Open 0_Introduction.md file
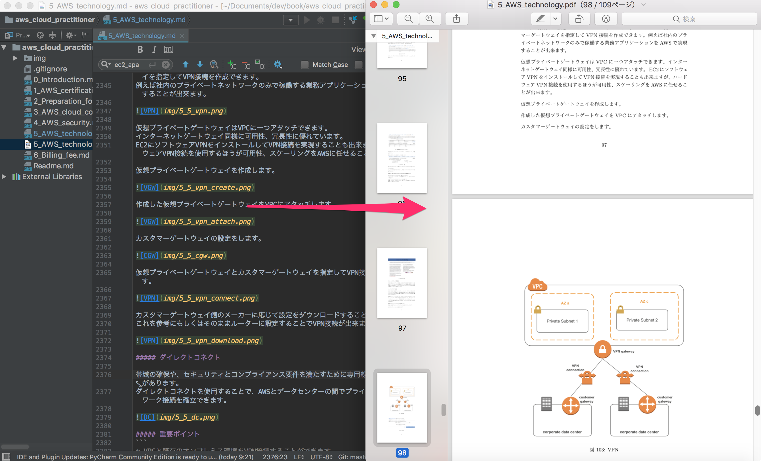This screenshot has height=461, width=761. 58,80
